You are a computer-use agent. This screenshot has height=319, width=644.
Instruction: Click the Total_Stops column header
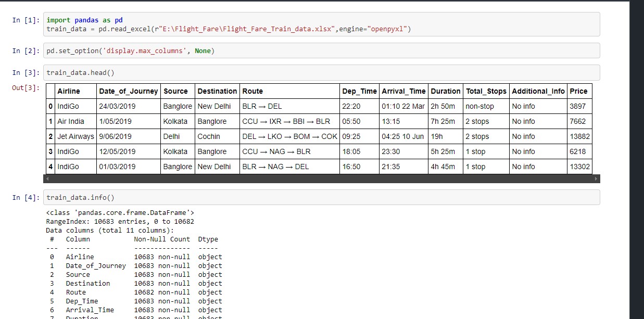pos(487,91)
